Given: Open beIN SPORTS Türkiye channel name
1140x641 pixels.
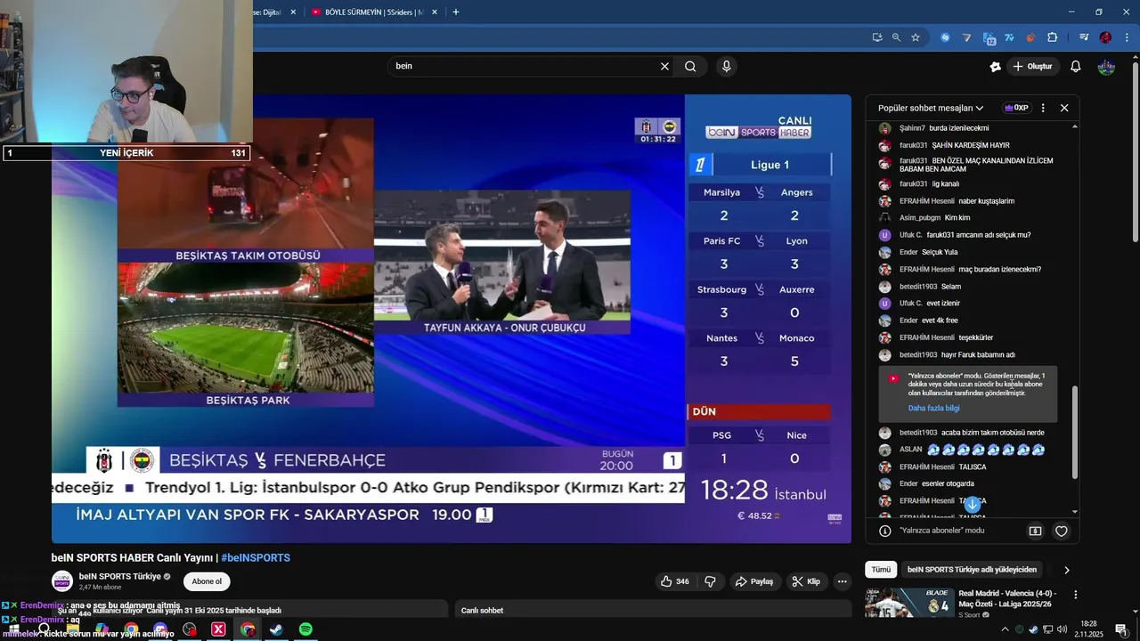Looking at the screenshot, I should [x=120, y=576].
